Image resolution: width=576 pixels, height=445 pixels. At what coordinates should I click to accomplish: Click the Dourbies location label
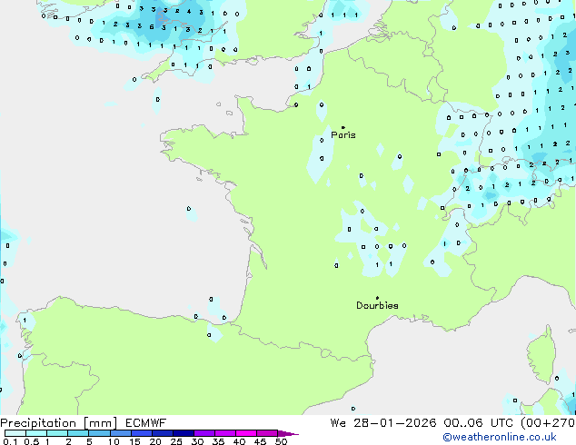(x=377, y=305)
